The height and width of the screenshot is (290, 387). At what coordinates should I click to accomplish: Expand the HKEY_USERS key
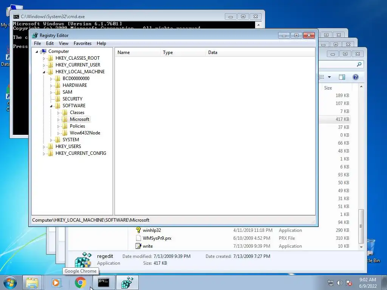pos(44,147)
